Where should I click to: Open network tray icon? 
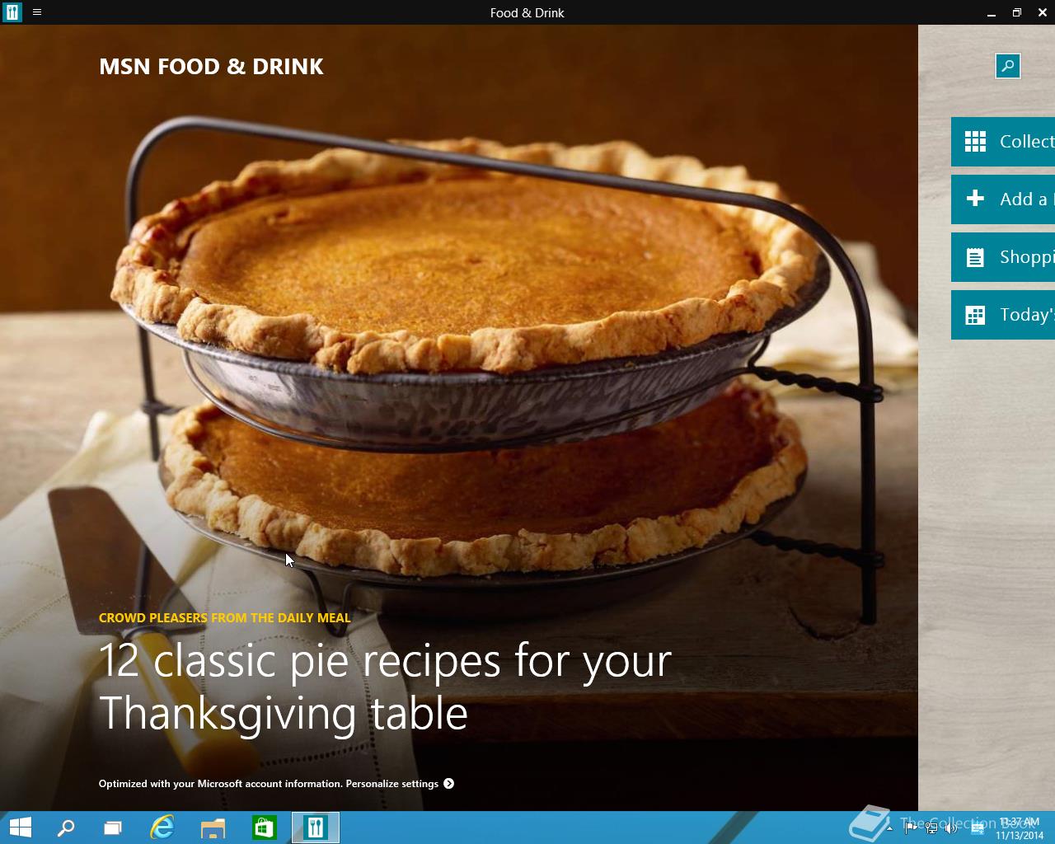click(x=931, y=828)
